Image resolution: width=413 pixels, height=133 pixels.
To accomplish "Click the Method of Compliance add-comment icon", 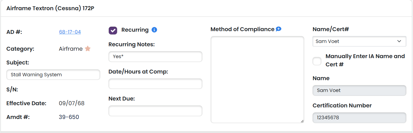I will point(279,29).
